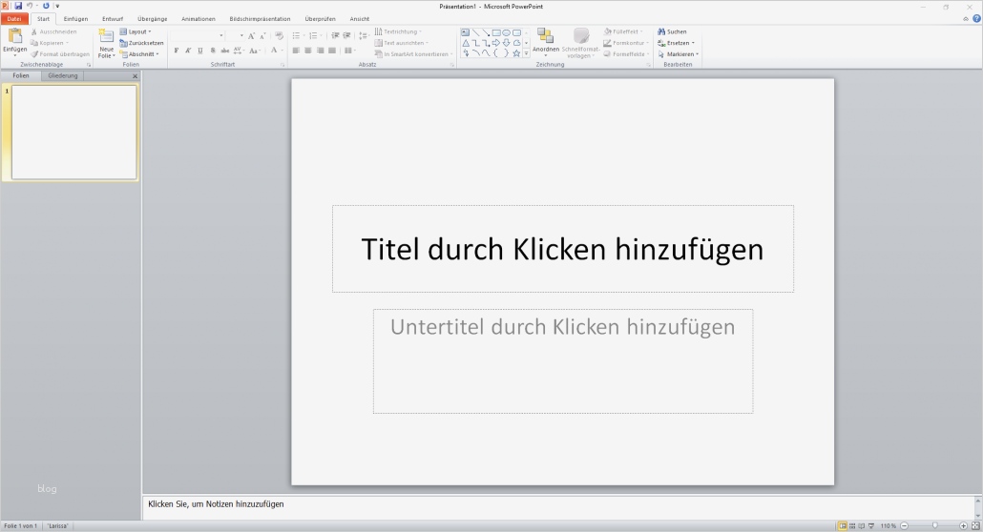Open the Anordnen arrange tool
The width and height of the screenshot is (983, 532).
coord(545,38)
